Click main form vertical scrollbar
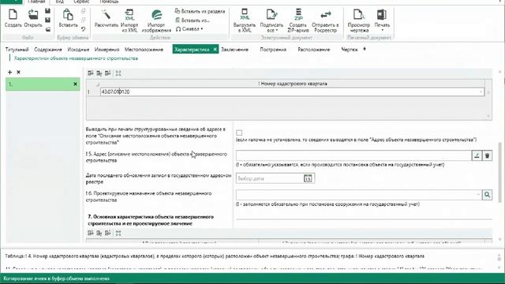The width and height of the screenshot is (505, 284). click(499, 172)
